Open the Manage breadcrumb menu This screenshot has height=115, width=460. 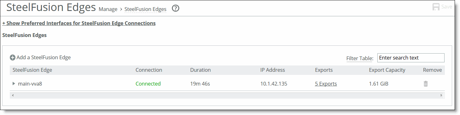tap(108, 9)
